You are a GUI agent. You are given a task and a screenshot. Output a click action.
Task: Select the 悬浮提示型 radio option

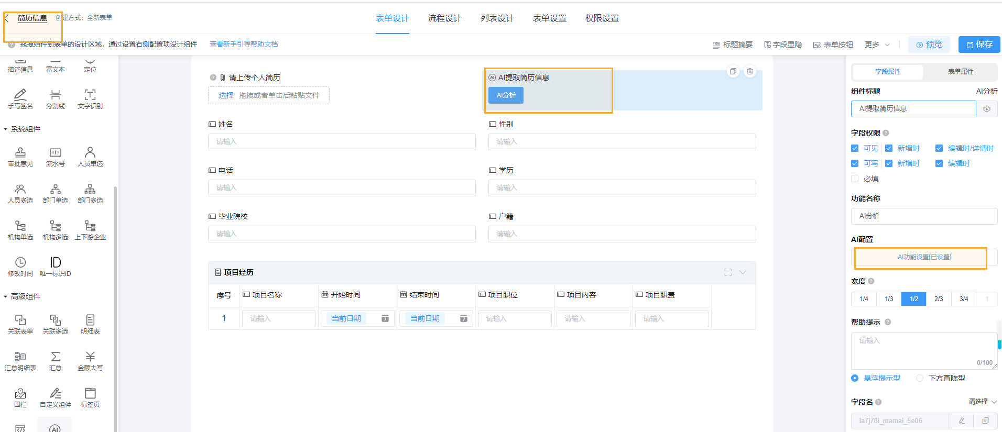[855, 378]
